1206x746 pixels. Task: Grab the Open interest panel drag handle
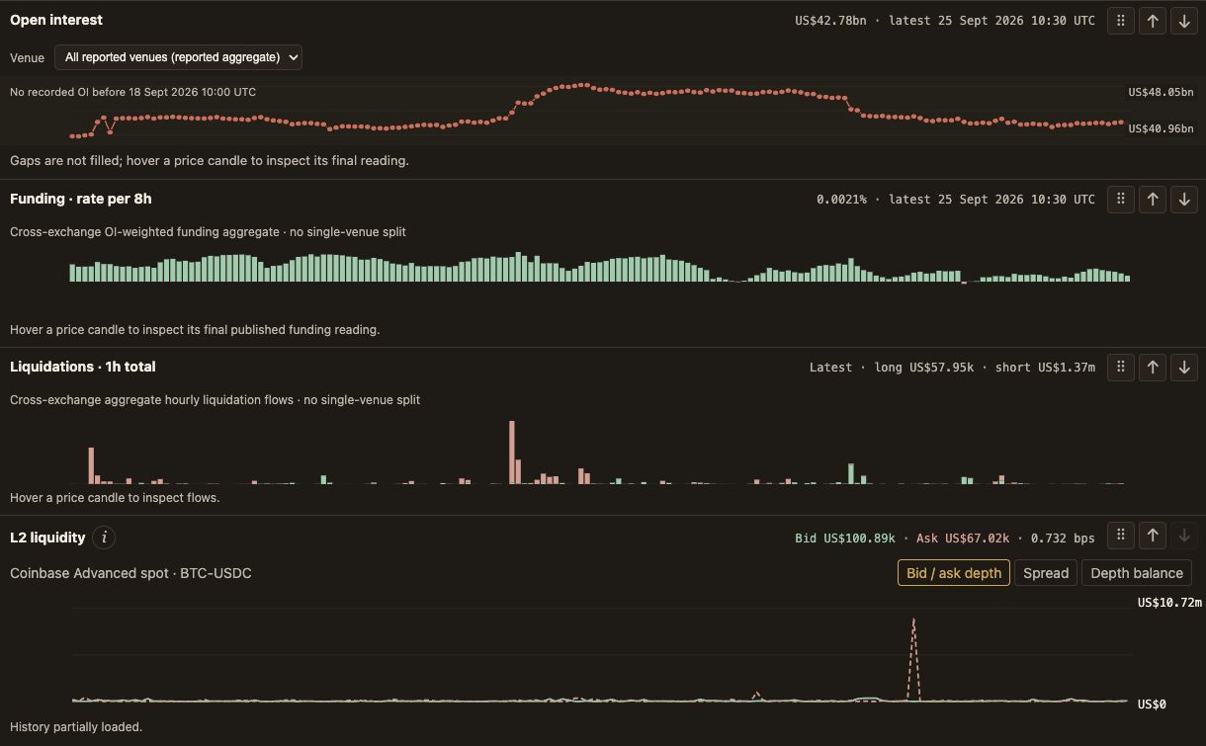(x=1120, y=21)
